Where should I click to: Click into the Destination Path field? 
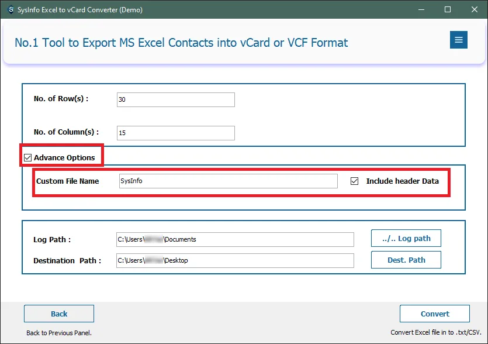(x=235, y=260)
